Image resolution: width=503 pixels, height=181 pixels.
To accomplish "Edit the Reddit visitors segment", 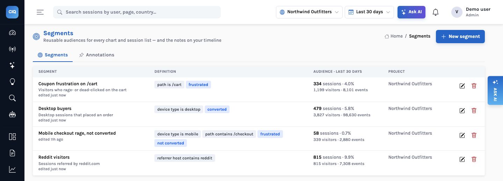I will (462, 159).
